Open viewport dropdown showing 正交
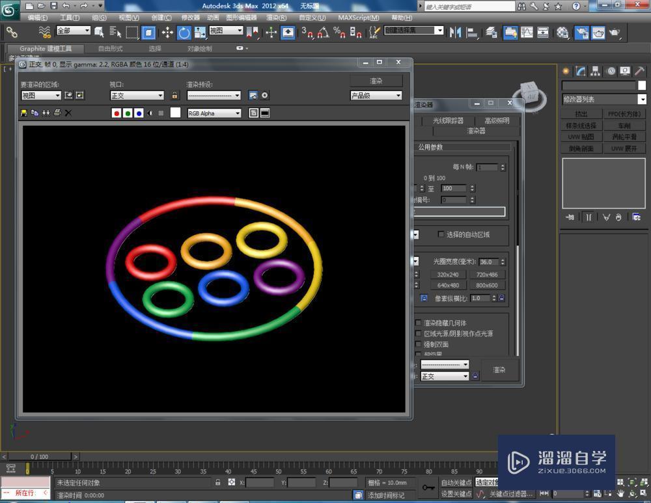651x503 pixels. tap(137, 95)
